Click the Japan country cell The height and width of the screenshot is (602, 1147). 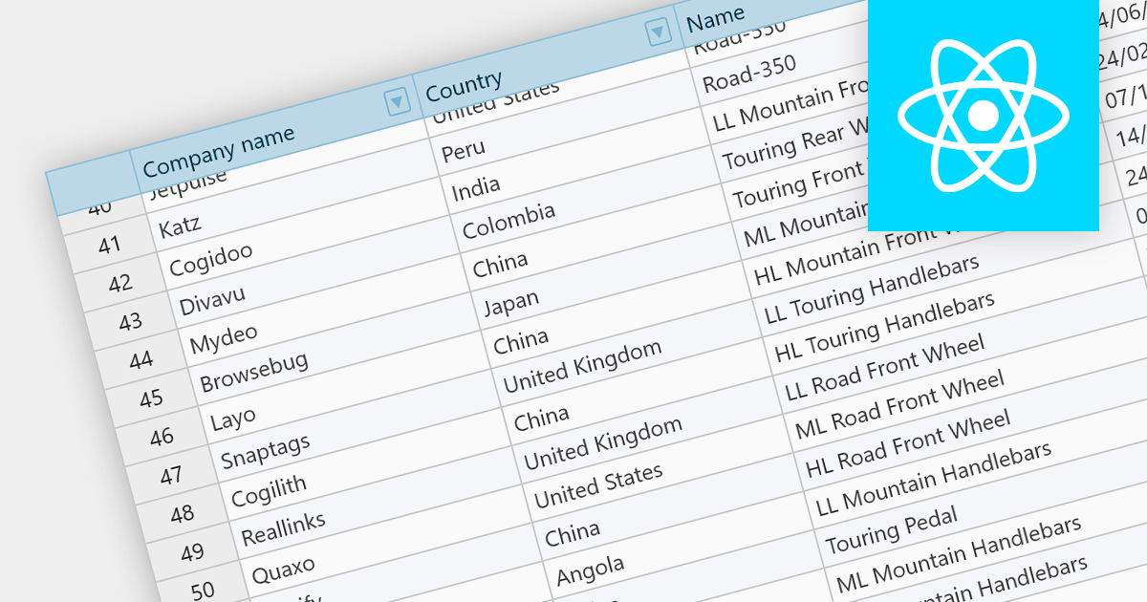coord(511,303)
